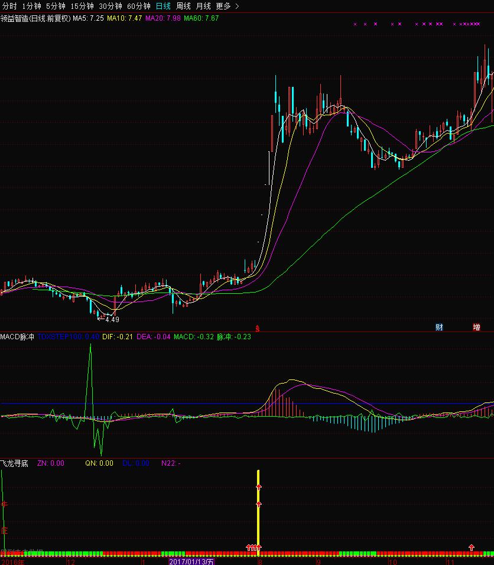Click the red up arrow near month 11
Screen dimensions: 494x565
(471, 548)
